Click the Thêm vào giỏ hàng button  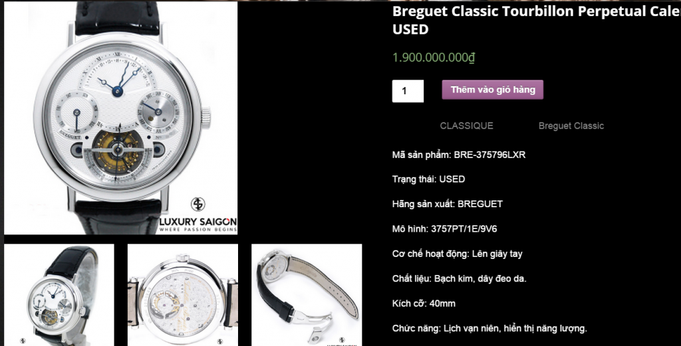coord(493,90)
